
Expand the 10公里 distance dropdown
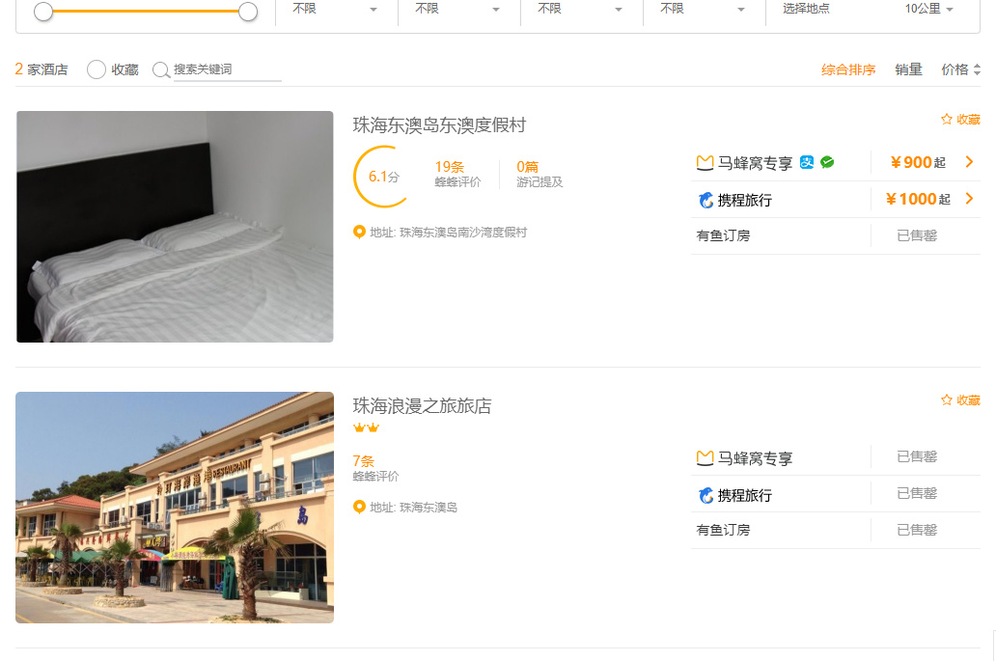(928, 9)
